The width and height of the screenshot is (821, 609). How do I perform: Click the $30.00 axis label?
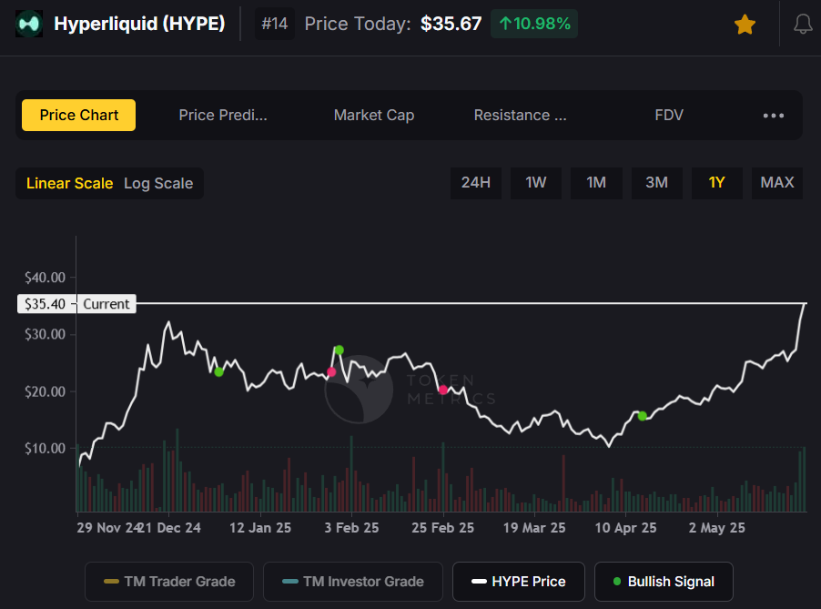tap(45, 334)
